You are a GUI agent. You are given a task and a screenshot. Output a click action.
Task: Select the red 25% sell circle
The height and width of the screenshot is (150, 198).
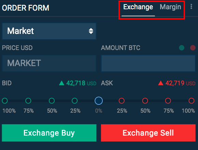[122, 101]
